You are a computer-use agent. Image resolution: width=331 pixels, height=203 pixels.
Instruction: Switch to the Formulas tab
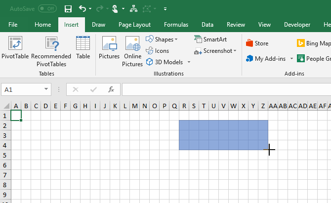pyautogui.click(x=176, y=25)
